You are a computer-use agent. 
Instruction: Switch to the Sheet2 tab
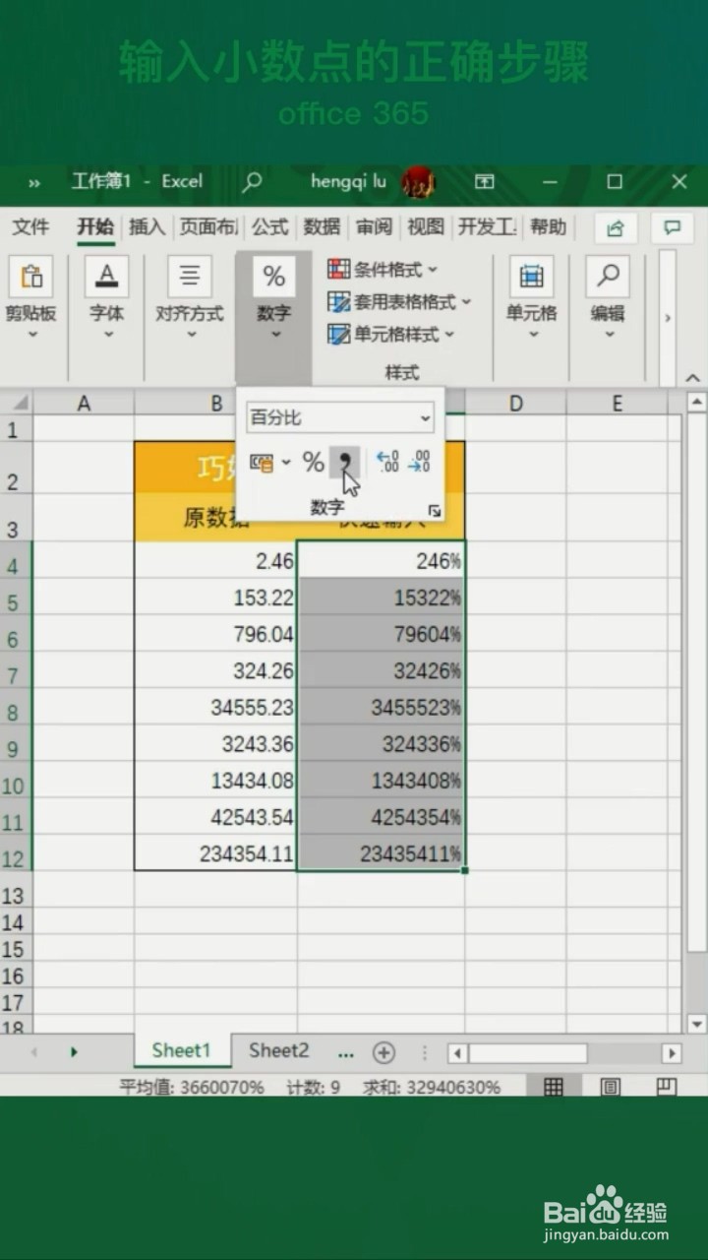click(278, 1050)
